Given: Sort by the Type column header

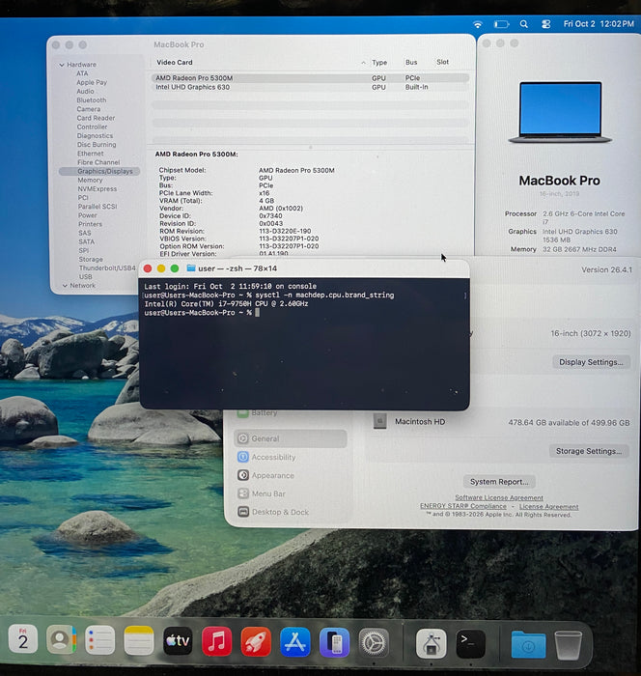Looking at the screenshot, I should (x=379, y=63).
